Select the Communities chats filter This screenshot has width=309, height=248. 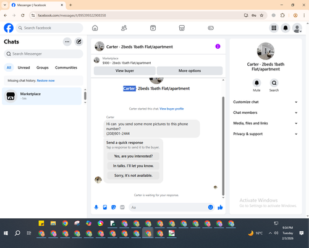(x=66, y=67)
